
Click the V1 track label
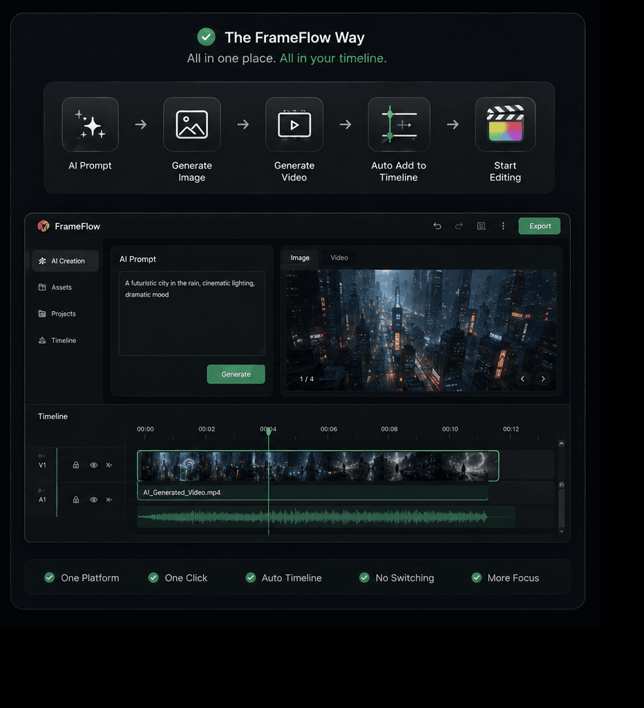(x=42, y=465)
